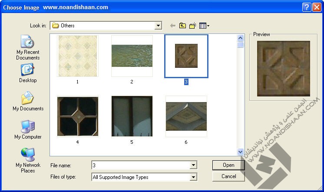Click the Help question mark button
The height and width of the screenshot is (192, 324).
pos(306,7)
